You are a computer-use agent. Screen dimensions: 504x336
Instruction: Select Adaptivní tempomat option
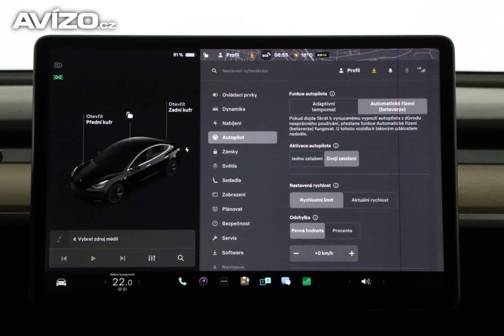(x=323, y=106)
